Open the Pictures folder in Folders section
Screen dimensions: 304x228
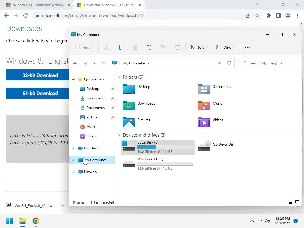(x=136, y=122)
